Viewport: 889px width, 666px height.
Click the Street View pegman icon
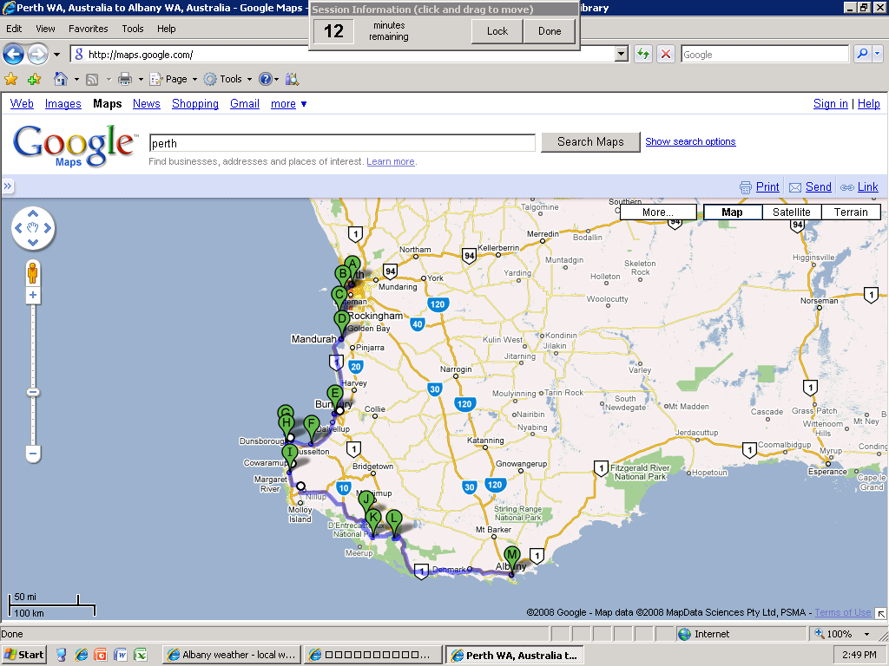(33, 273)
